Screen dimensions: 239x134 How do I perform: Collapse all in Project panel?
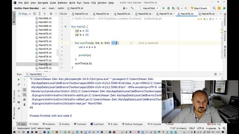[x=44, y=14]
